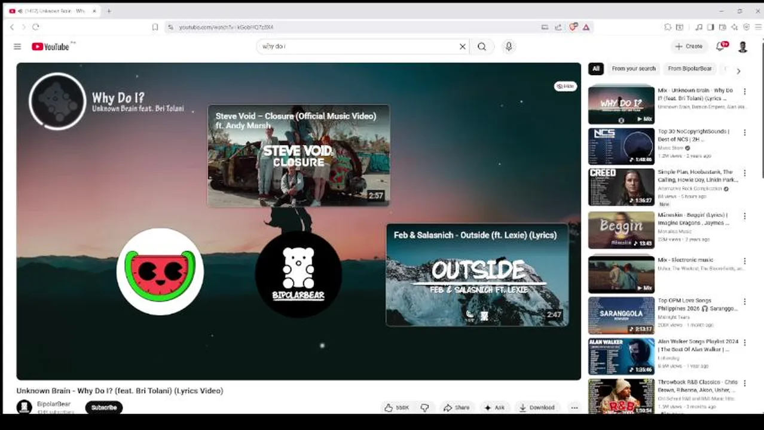Go to YouTube home via logo
The height and width of the screenshot is (430, 764).
[x=51, y=47]
